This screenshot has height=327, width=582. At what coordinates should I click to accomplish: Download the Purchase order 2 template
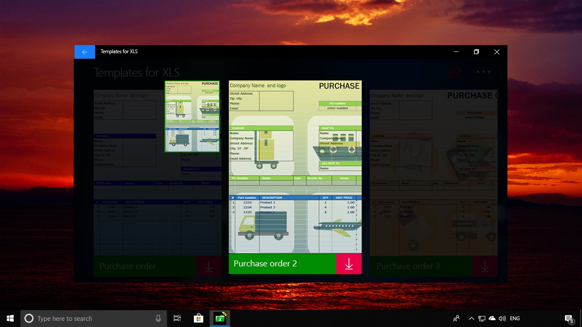click(349, 263)
